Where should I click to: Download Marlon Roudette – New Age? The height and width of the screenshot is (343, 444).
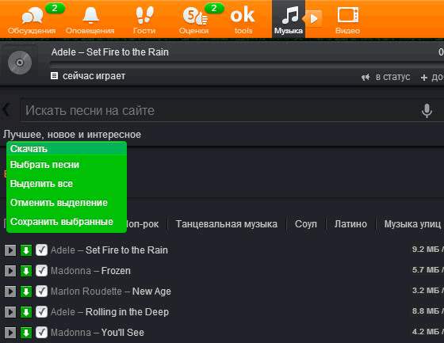click(26, 292)
